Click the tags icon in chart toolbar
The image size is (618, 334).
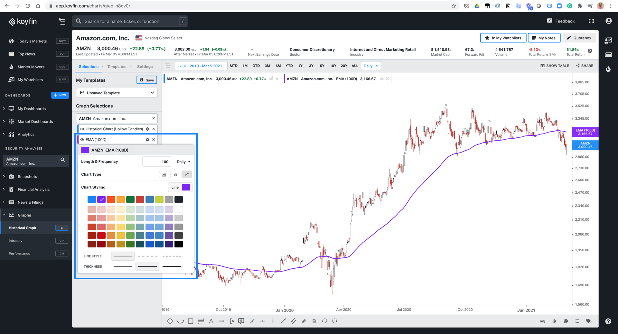coord(589,321)
